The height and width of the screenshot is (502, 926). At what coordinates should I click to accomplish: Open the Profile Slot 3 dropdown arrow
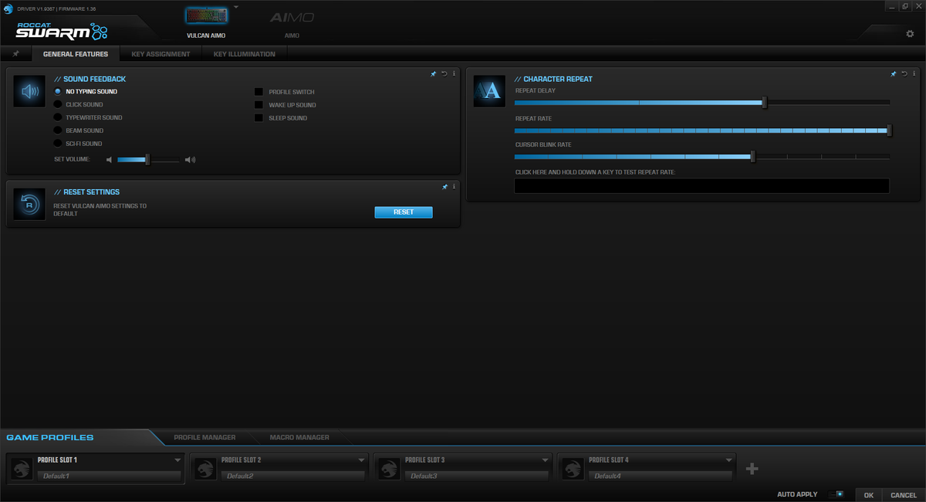click(545, 460)
